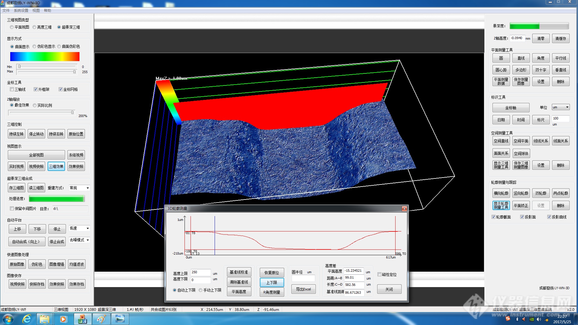Open File Explorer folder in taskbar
This screenshot has height=325, width=578.
point(45,319)
